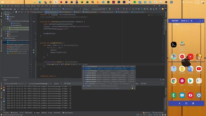The height and width of the screenshot is (116, 206).
Task: Open the Edit menu
Action: pyautogui.click(x=8, y=6)
